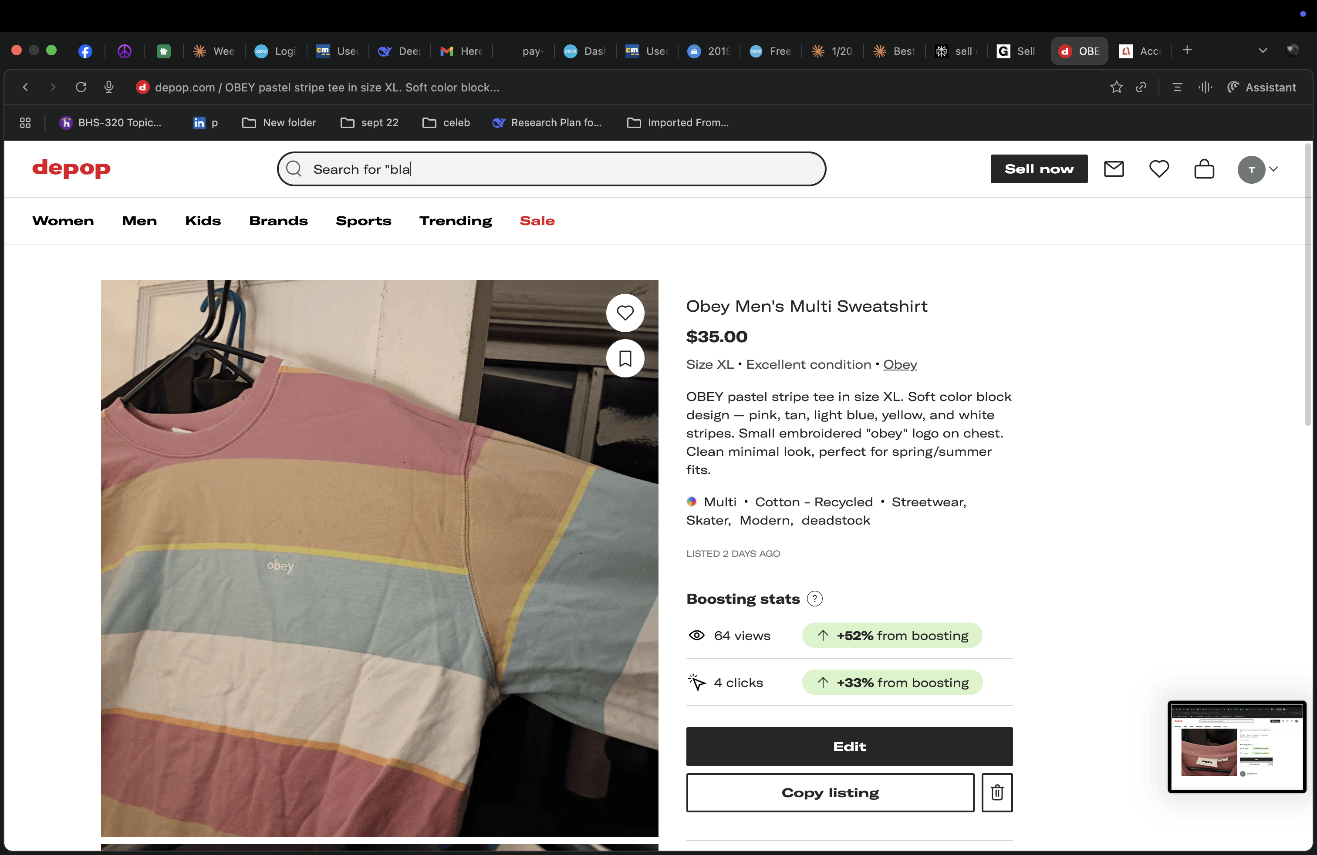Open the Imported From bookmarks folder
1317x855 pixels.
tap(678, 123)
